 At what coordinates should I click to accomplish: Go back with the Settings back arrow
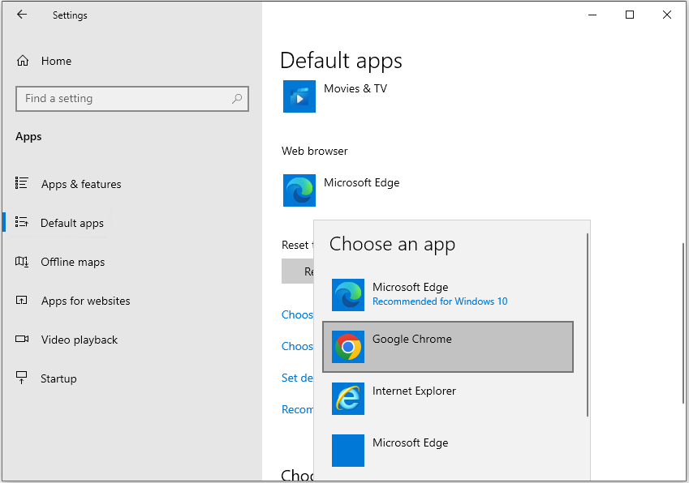(22, 15)
